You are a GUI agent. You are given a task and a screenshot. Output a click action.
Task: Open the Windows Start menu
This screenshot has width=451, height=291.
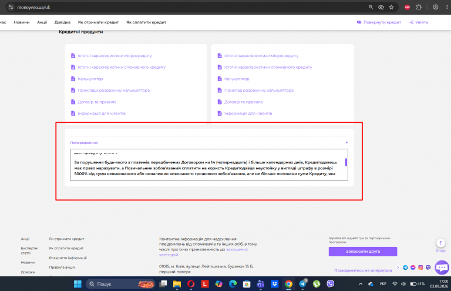78,284
